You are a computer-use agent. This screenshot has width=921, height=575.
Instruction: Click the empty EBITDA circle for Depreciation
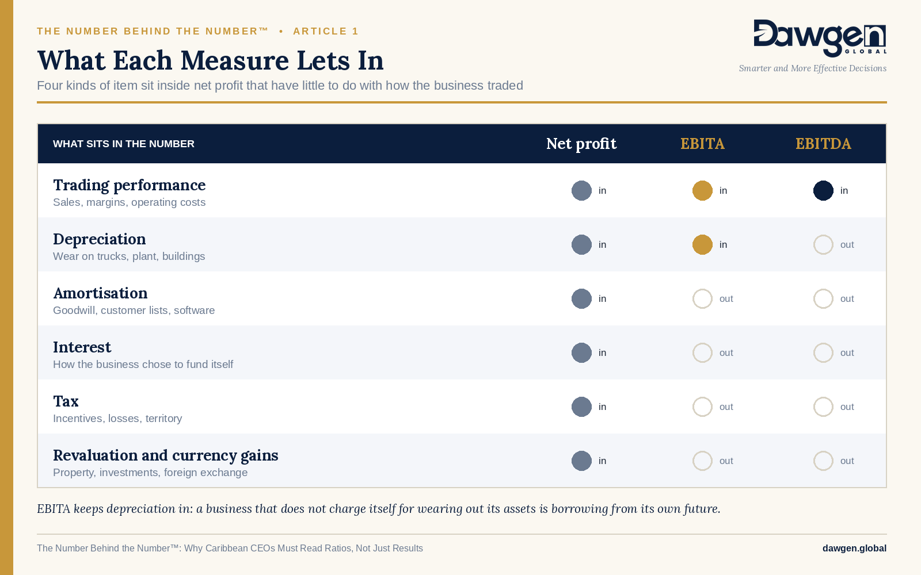[x=823, y=244]
